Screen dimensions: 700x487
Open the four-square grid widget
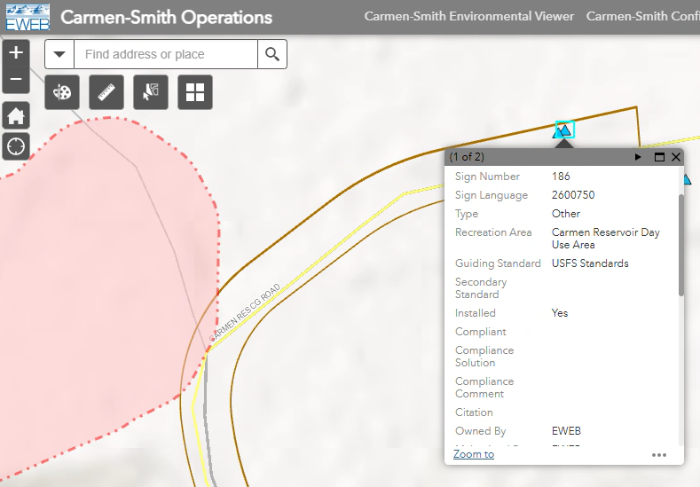click(195, 92)
